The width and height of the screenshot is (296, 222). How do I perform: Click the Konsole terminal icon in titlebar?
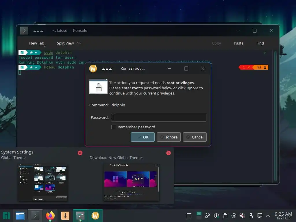click(x=24, y=30)
